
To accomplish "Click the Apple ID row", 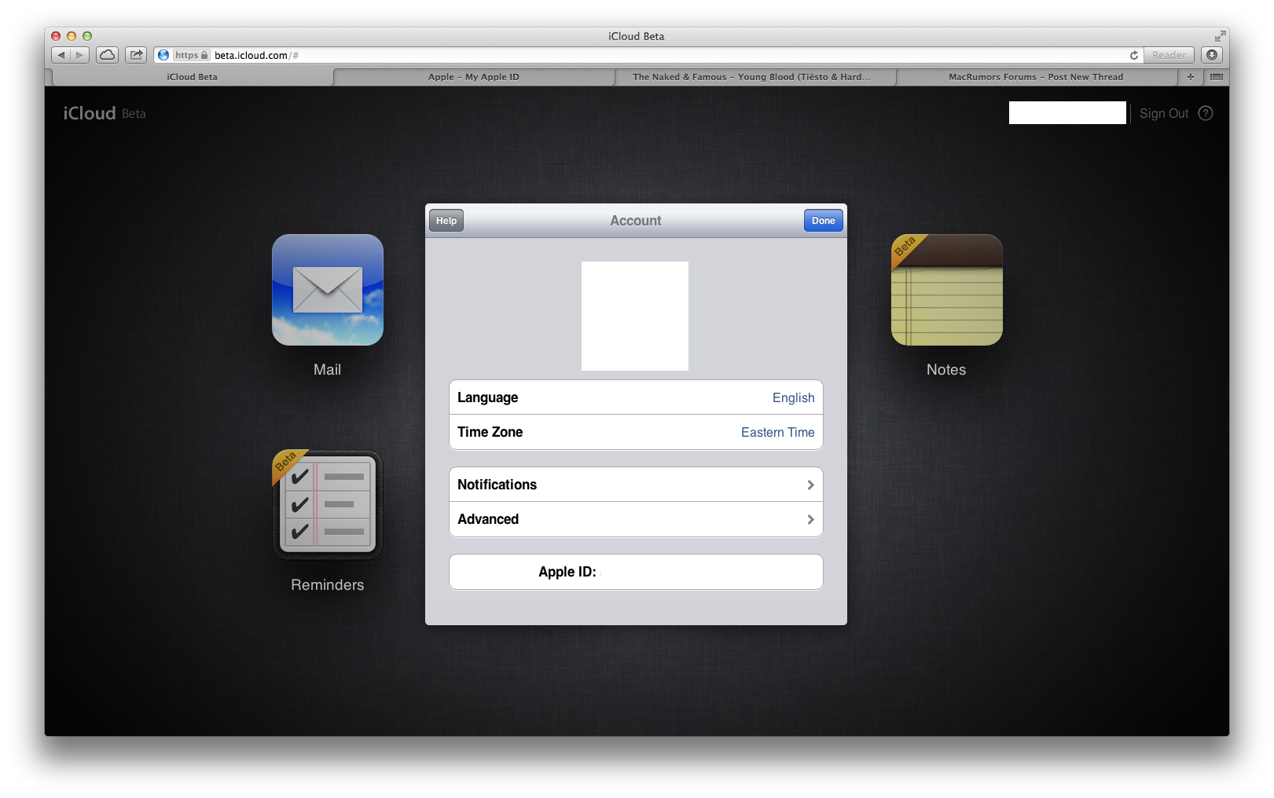I will [x=636, y=572].
